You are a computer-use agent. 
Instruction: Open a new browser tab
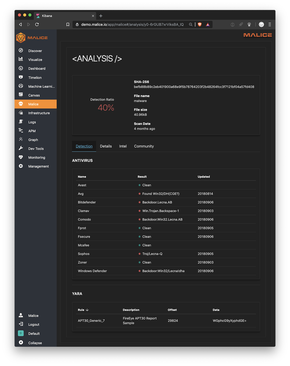(101, 16)
